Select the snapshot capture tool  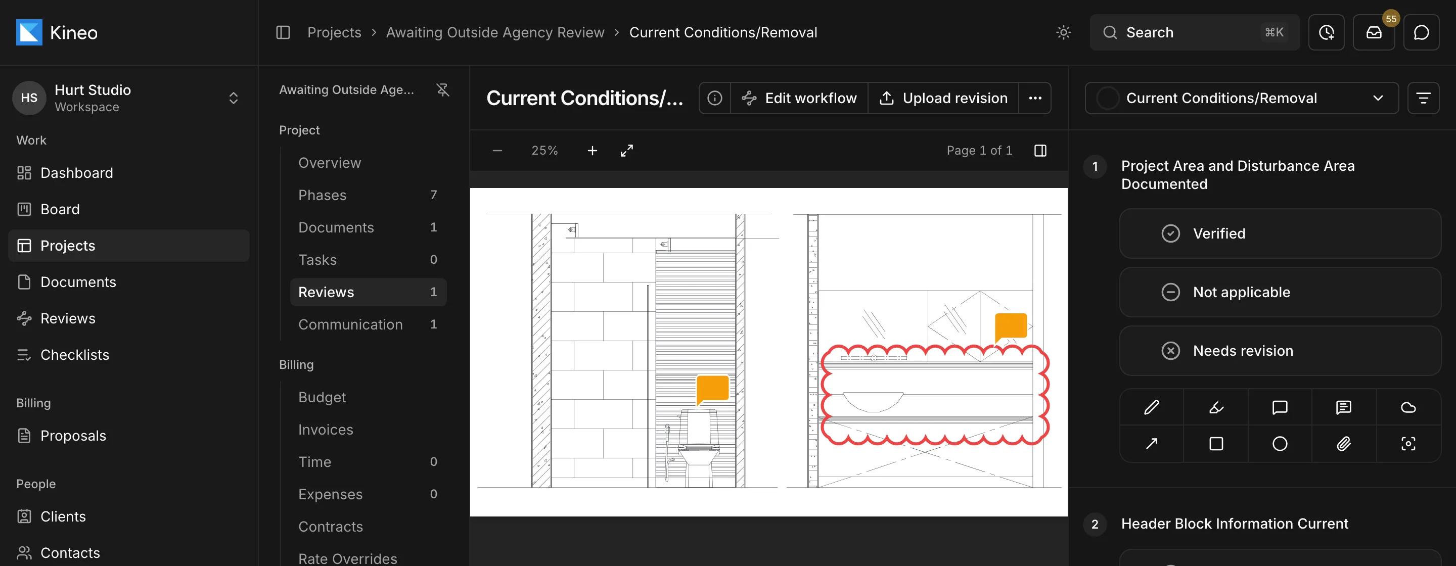[1408, 443]
